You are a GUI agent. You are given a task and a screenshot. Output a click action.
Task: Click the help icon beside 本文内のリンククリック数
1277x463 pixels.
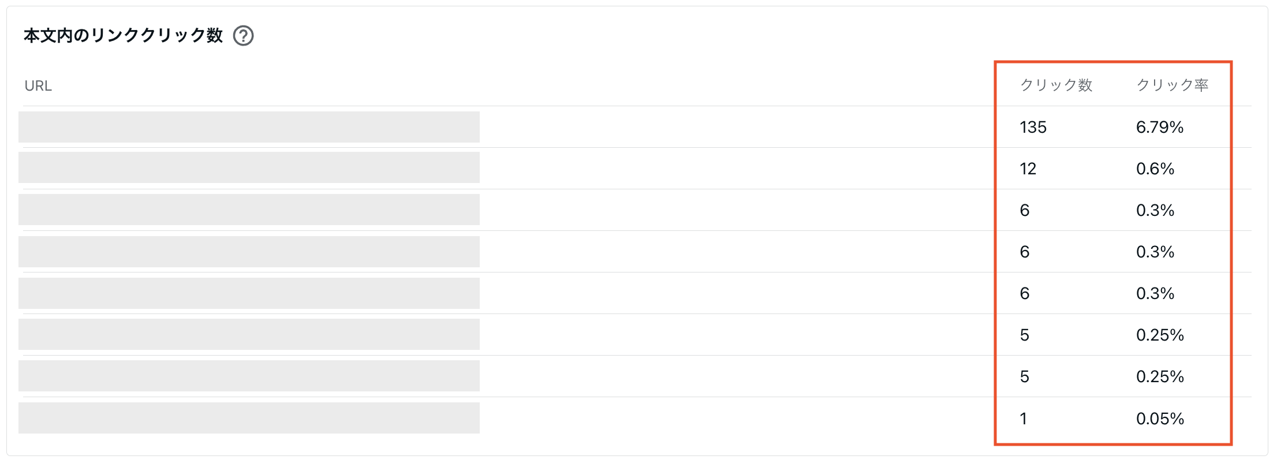coord(243,36)
